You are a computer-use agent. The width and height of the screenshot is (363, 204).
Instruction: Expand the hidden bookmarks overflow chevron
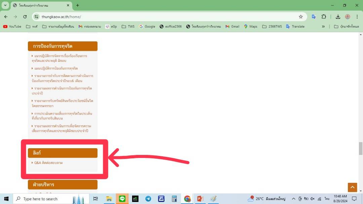323,26
